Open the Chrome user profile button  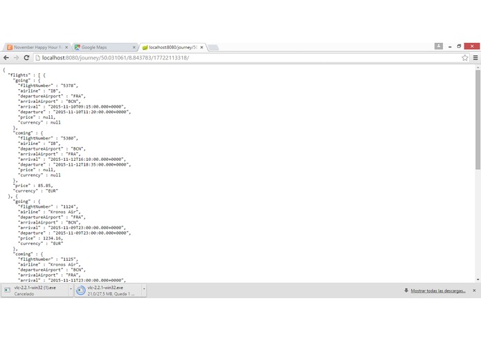point(439,46)
